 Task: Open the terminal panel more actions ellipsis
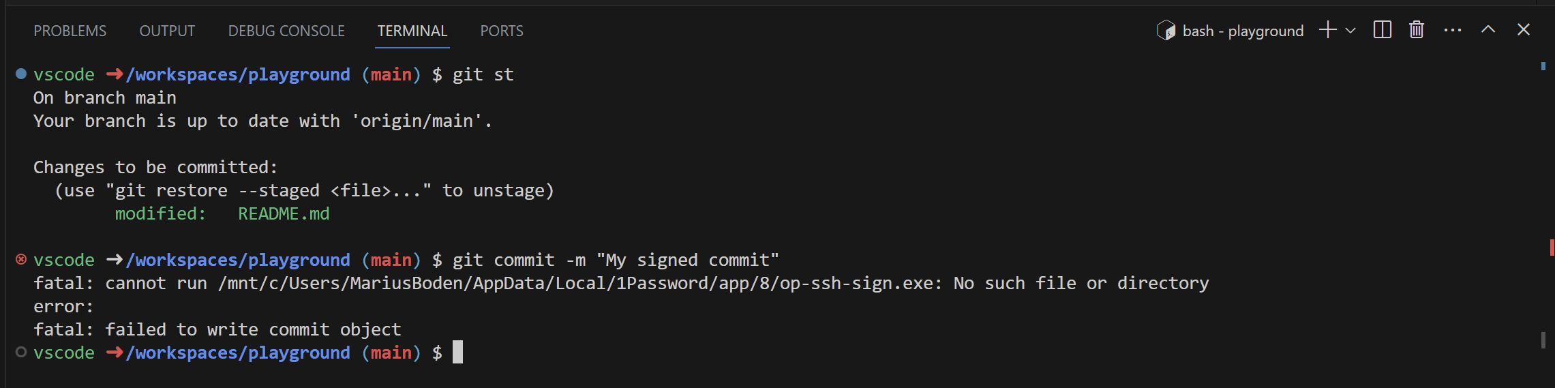click(x=1453, y=30)
